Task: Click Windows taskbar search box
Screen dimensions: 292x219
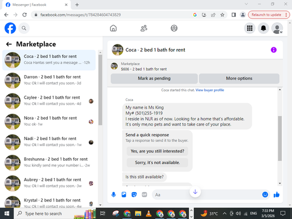Action: [55, 213]
